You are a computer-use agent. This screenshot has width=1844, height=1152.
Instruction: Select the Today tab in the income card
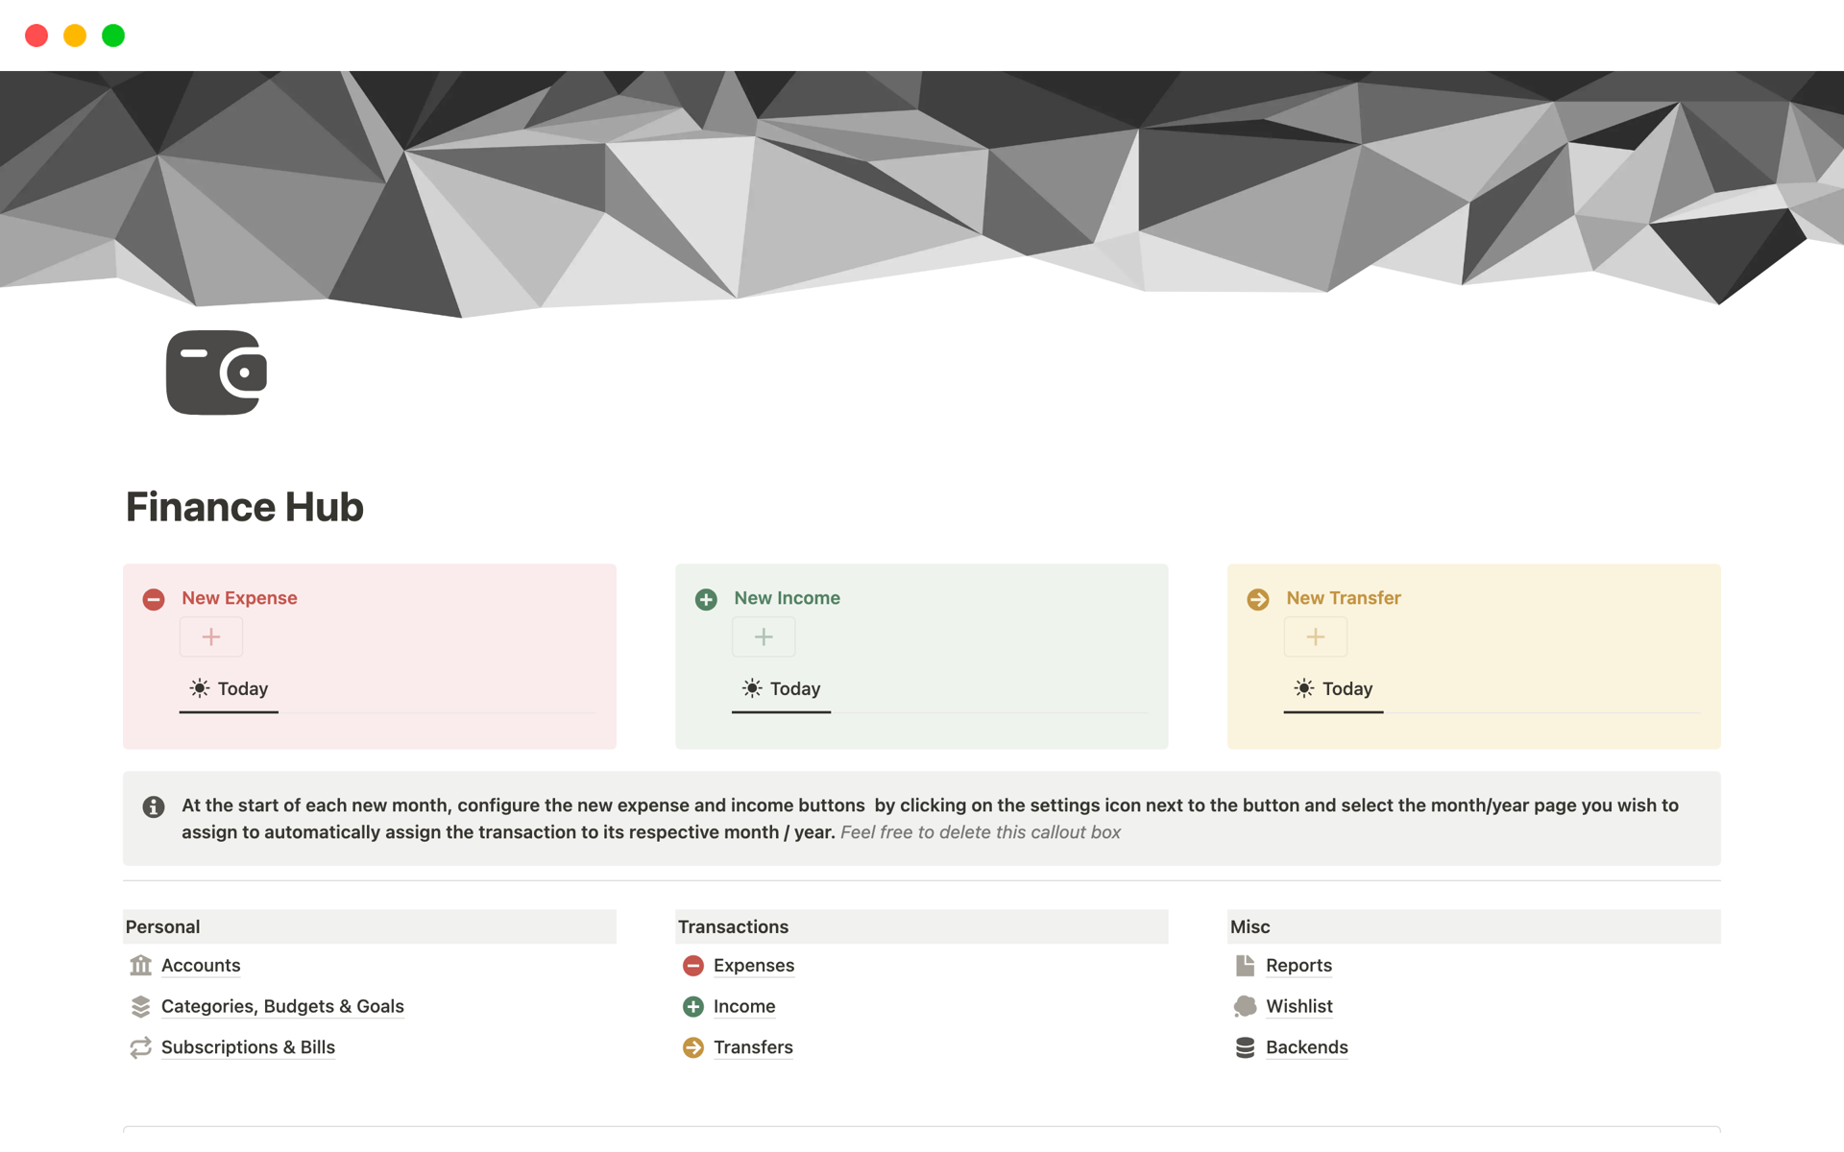point(782,688)
